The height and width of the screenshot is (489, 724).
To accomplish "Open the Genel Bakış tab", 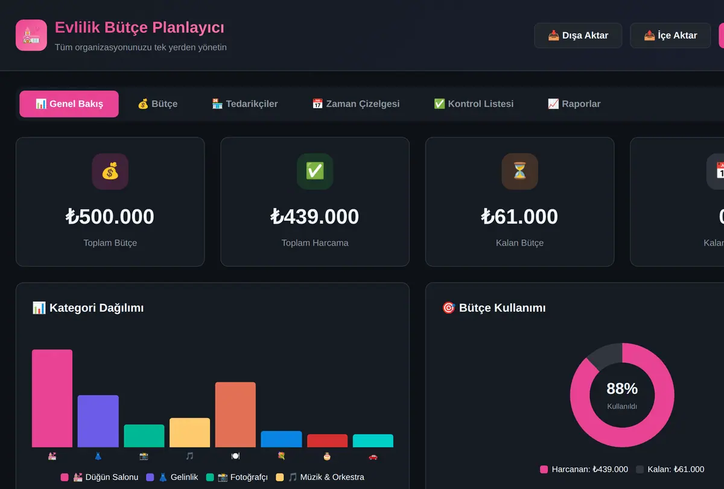I will (69, 104).
